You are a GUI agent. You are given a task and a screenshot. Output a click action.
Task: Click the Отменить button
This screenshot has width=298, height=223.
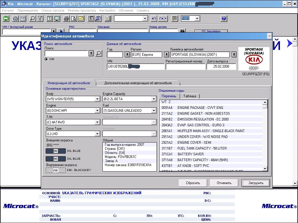pyautogui.click(x=224, y=183)
